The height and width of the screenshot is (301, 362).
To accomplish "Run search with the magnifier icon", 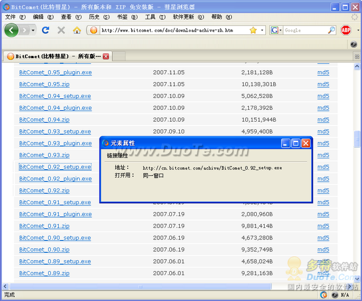I will tap(331, 30).
